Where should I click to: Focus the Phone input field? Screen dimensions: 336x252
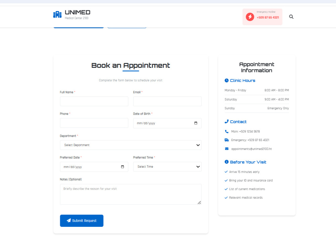pyautogui.click(x=94, y=123)
